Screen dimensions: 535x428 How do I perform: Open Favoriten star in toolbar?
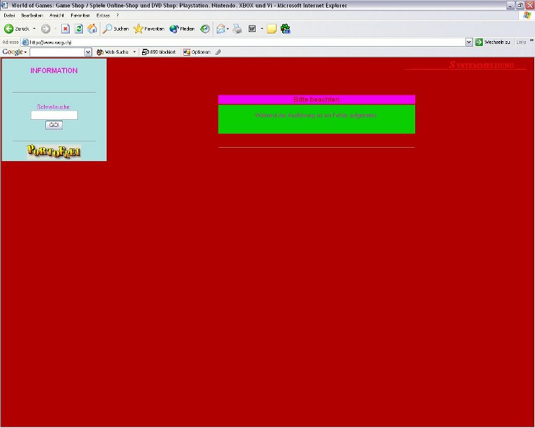pos(148,29)
